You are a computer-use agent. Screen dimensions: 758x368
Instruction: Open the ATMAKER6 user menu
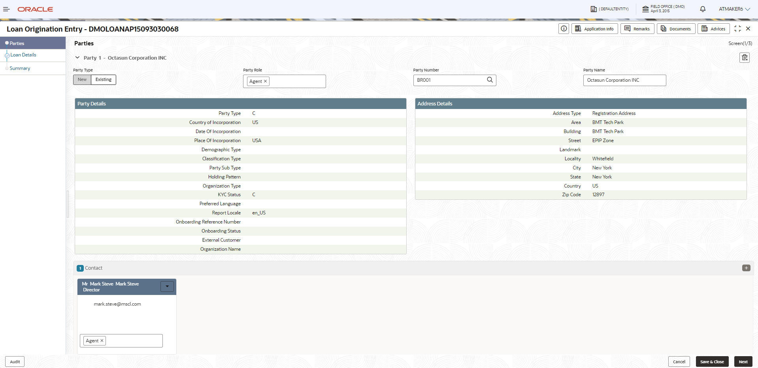pyautogui.click(x=734, y=9)
